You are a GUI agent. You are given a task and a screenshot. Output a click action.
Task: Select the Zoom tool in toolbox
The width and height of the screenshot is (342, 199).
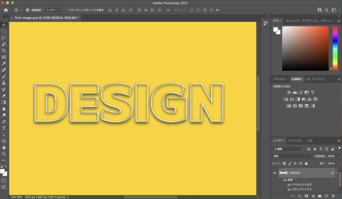4,154
